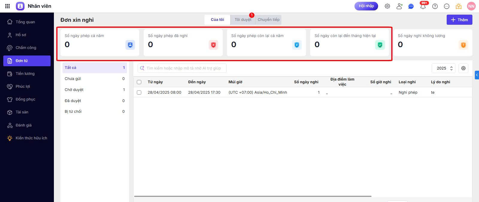Open notifications bell with 99+ badge
Screen dimensions: 479x202
pyautogui.click(x=423, y=6)
